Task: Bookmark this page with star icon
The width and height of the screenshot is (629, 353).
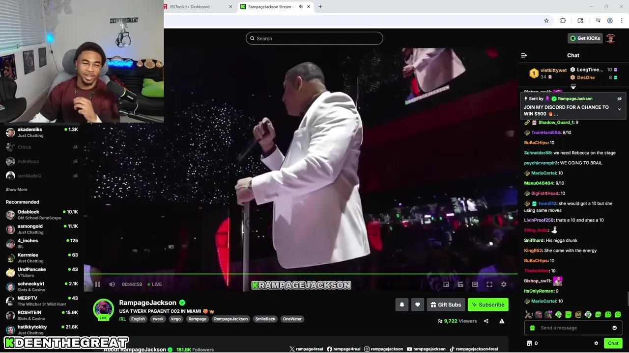Action: coord(546,21)
